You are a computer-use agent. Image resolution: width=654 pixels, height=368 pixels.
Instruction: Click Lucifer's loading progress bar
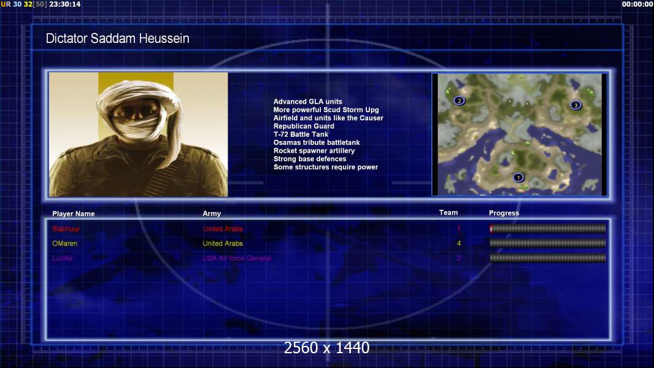pos(547,258)
